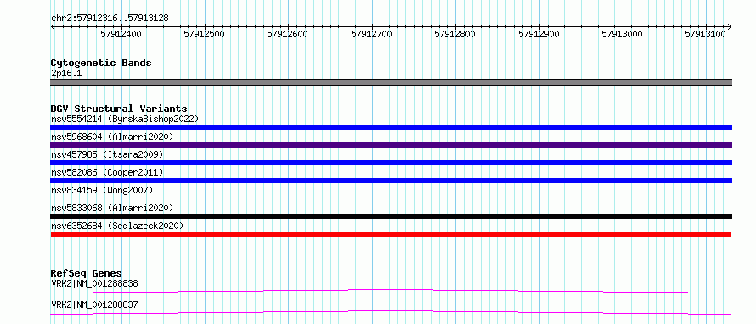Click nsv834159 (Wong2007) label

coord(102,190)
